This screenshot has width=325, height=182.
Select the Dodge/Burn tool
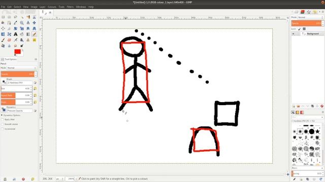tap(22, 45)
